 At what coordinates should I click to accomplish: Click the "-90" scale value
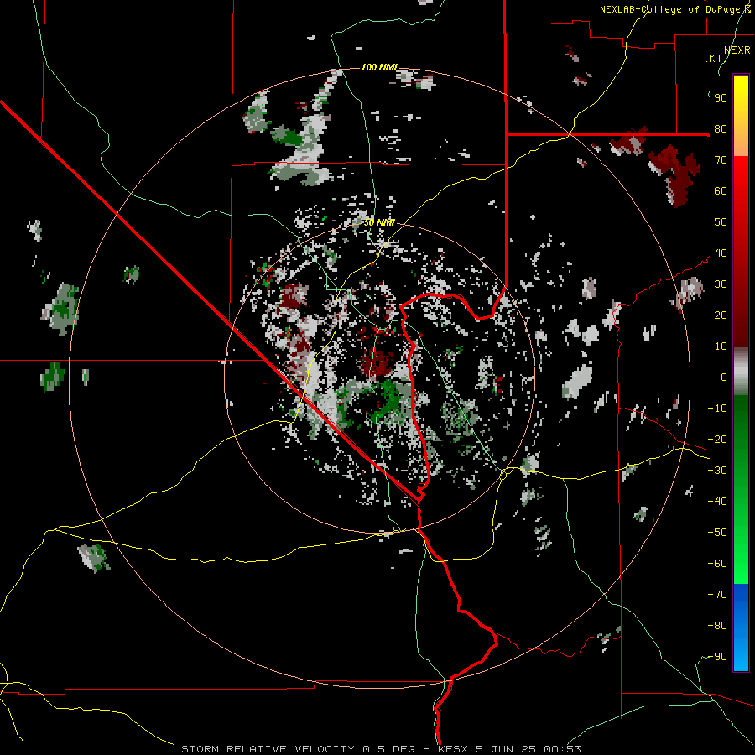coord(717,657)
